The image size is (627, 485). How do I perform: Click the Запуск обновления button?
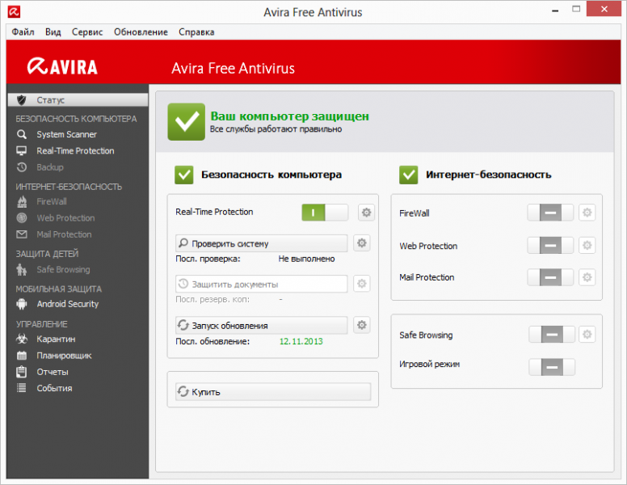[262, 325]
